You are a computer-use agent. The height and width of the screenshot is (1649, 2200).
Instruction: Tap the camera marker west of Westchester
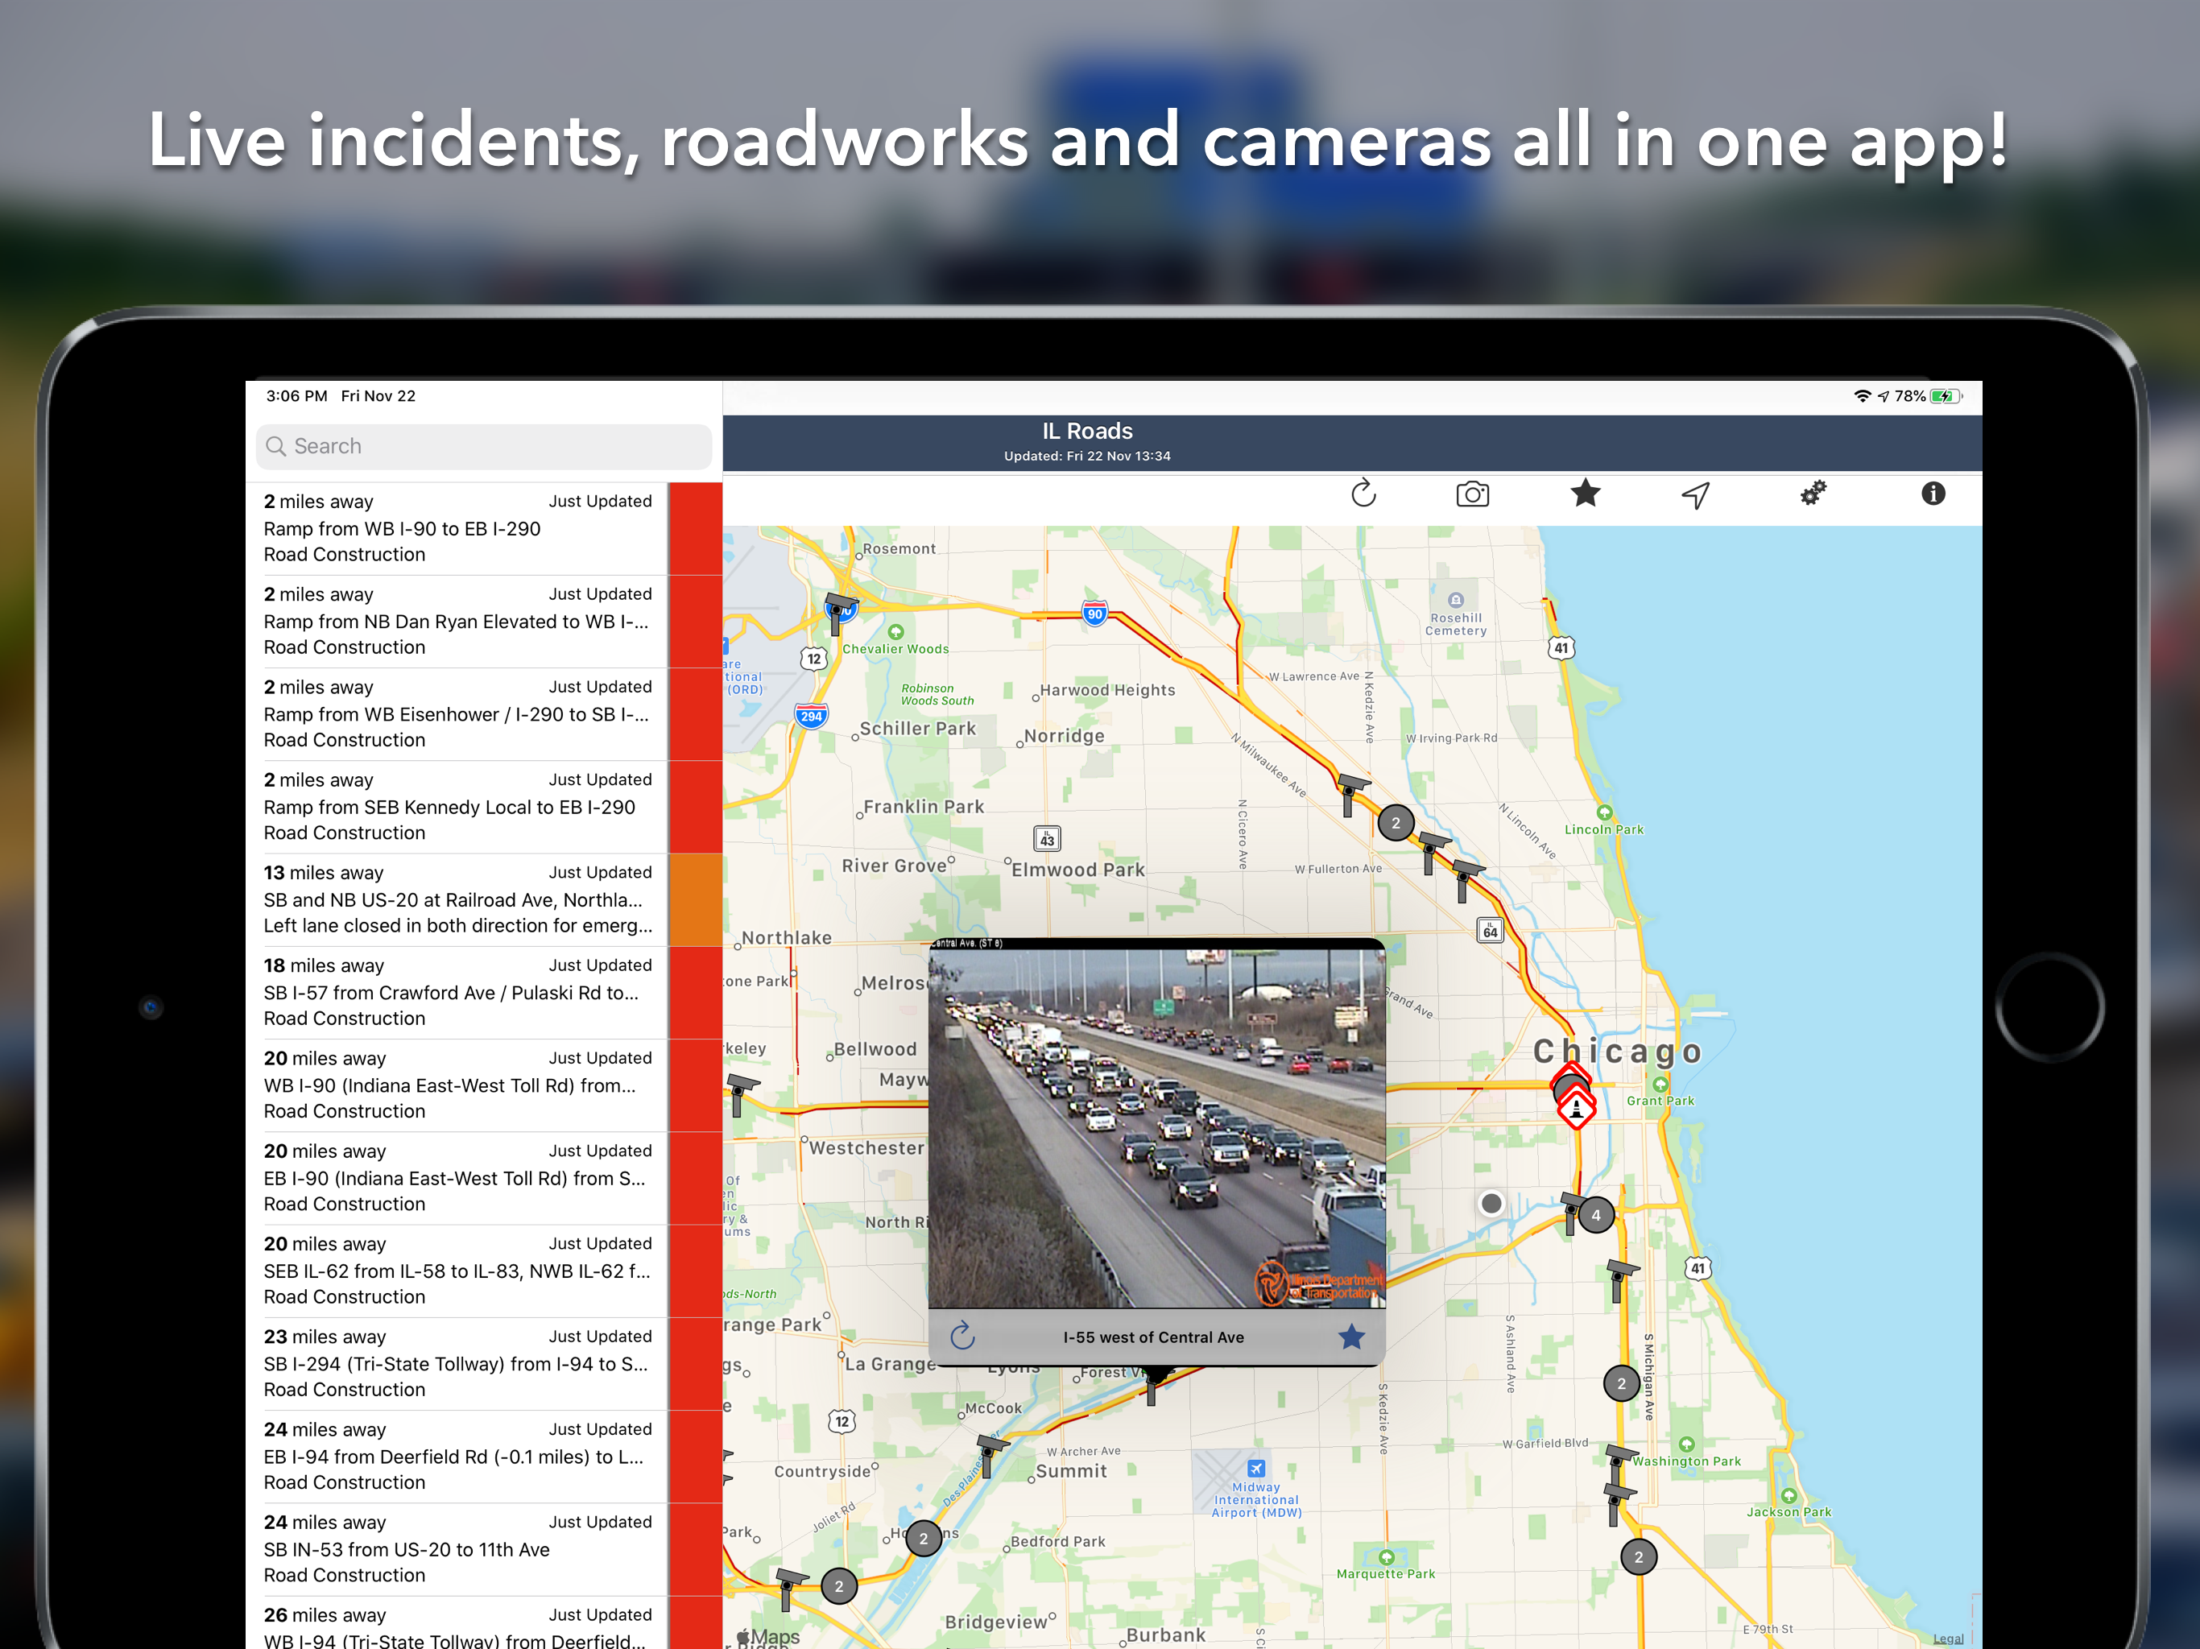pyautogui.click(x=741, y=1094)
